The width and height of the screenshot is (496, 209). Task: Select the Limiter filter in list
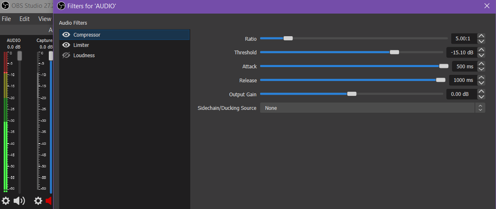coord(81,45)
